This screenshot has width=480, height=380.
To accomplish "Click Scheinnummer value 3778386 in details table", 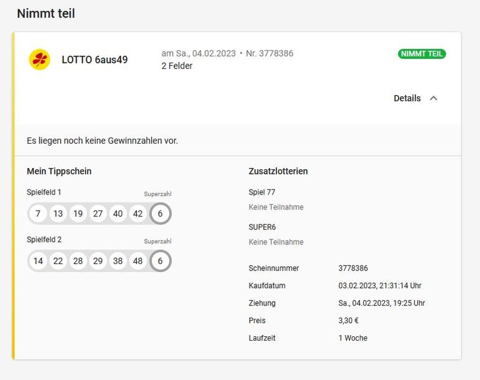I will (x=353, y=268).
